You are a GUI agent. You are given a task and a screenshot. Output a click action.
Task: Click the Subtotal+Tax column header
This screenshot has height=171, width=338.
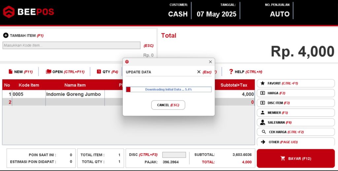(x=234, y=85)
